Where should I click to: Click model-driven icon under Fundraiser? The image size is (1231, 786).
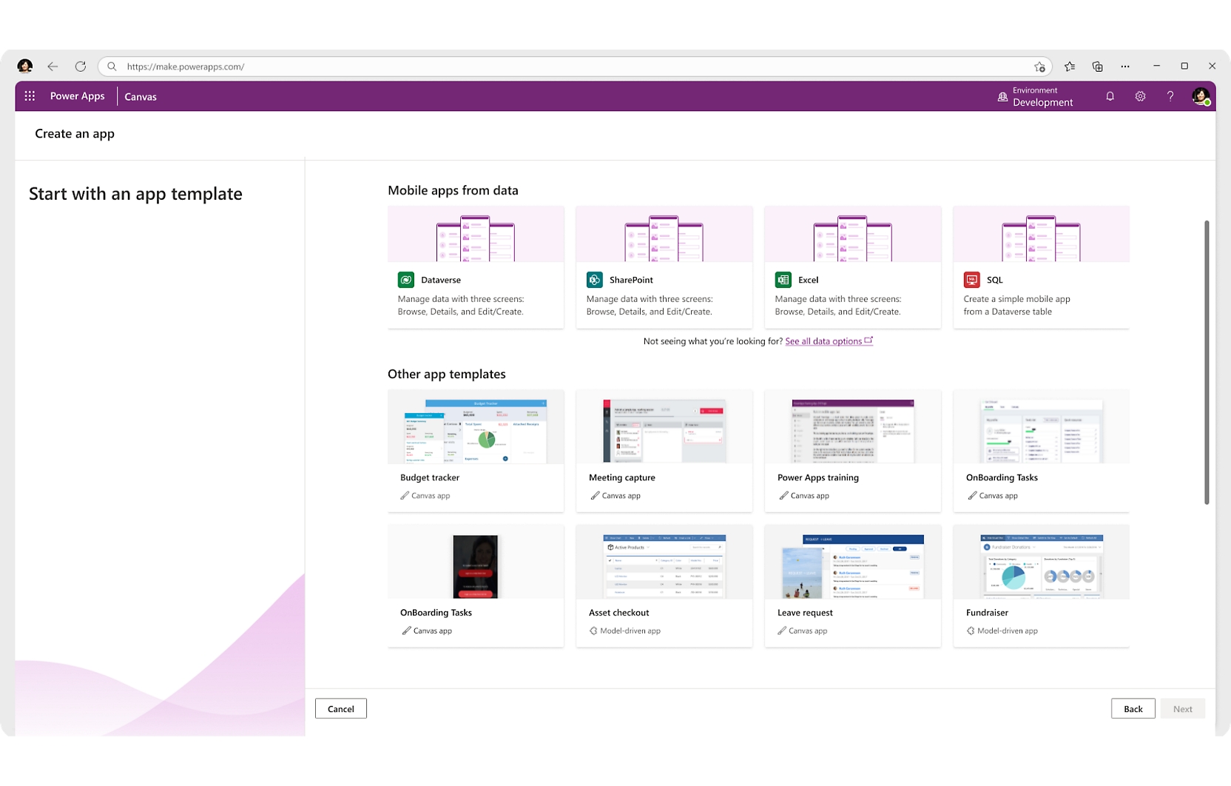pos(971,631)
